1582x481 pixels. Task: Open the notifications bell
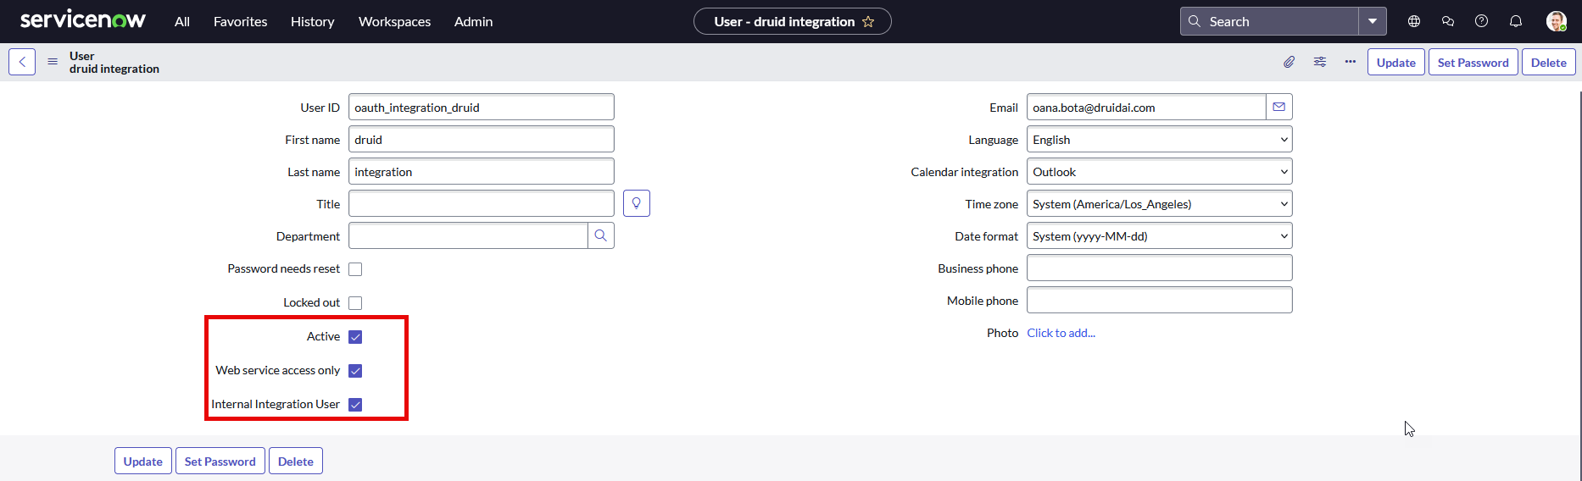pos(1516,22)
